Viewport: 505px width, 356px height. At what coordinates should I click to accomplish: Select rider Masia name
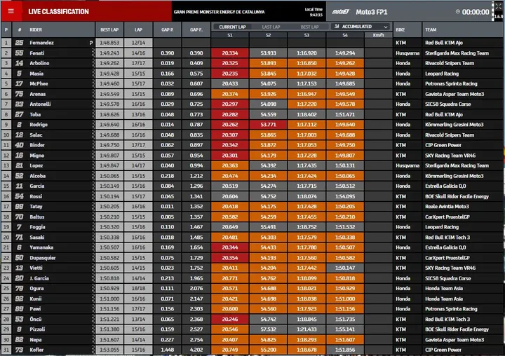(36, 74)
